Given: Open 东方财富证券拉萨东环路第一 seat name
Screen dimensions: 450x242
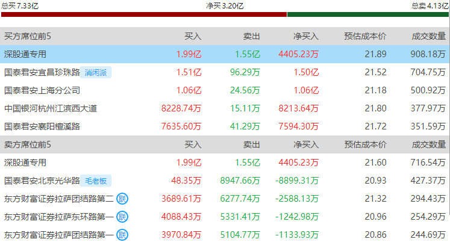Looking at the screenshot, I should (x=59, y=217).
